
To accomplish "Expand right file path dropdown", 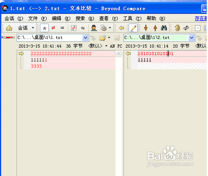I will 191,38.
